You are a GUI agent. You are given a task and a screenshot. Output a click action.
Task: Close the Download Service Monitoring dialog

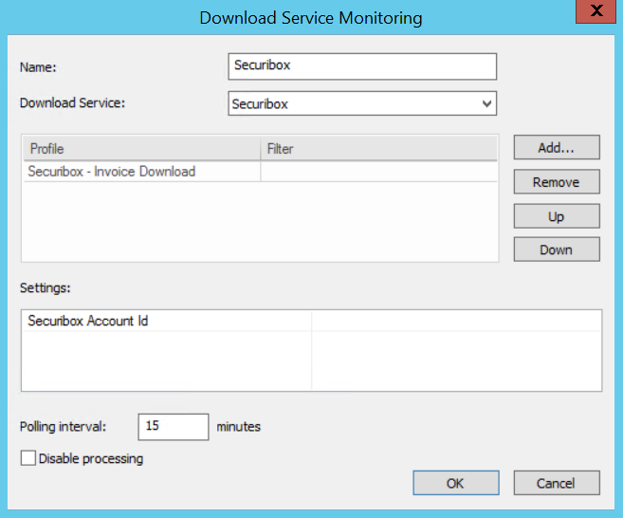tap(596, 11)
